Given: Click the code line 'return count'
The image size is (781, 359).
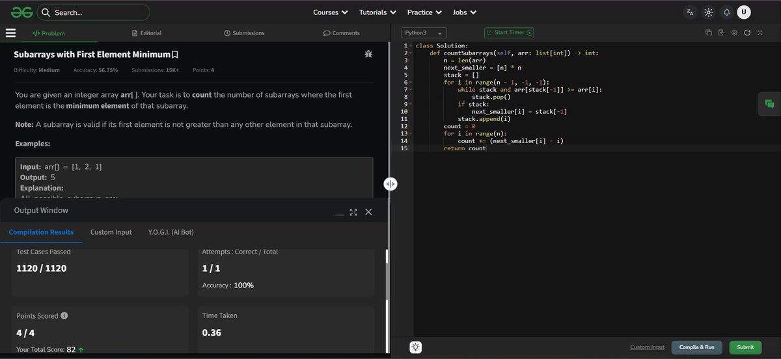Looking at the screenshot, I should click(x=465, y=148).
